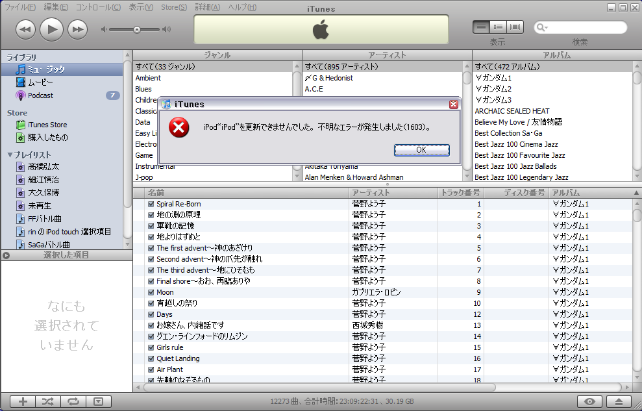Screen dimensions: 642x411
Task: Uncheck the 地の淵の原理 track checkbox
Action: tap(151, 215)
